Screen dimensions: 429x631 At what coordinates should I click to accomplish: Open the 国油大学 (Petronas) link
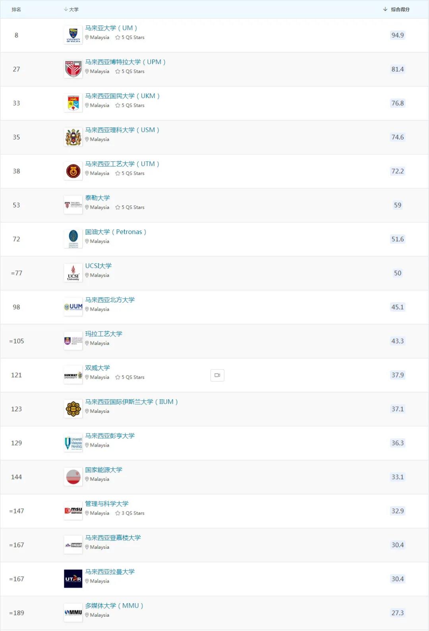click(116, 232)
